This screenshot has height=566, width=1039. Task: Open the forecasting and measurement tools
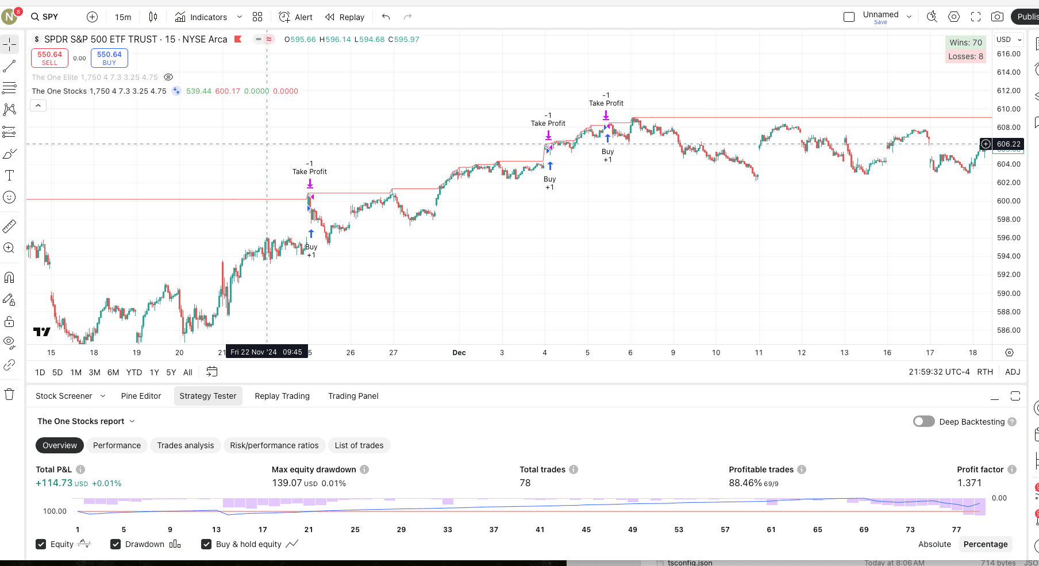(10, 132)
